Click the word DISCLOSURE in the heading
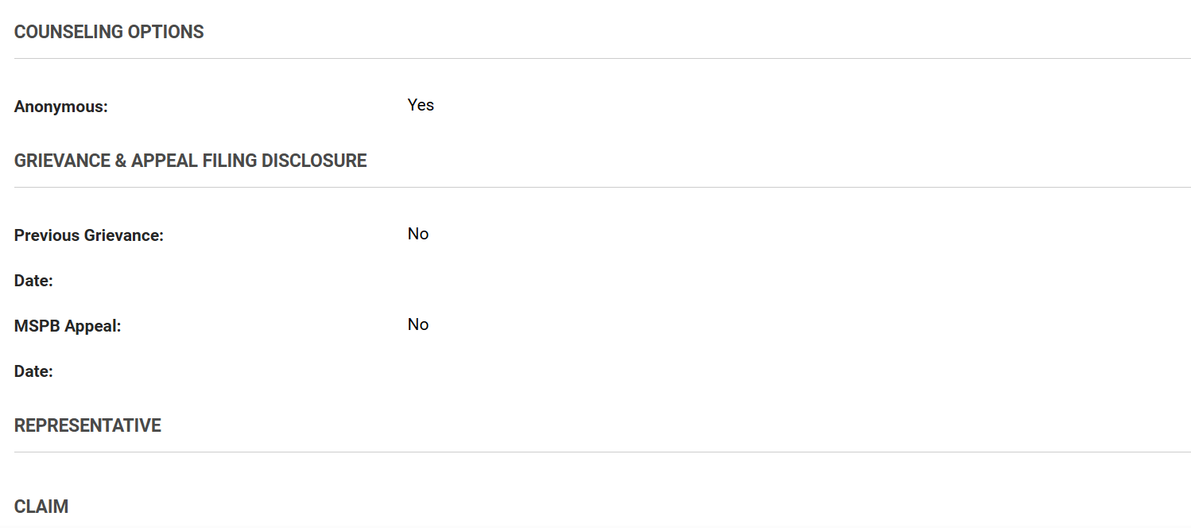1191x528 pixels. (314, 161)
